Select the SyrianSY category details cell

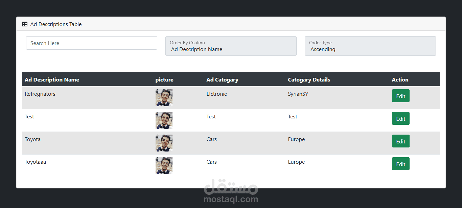pos(298,94)
